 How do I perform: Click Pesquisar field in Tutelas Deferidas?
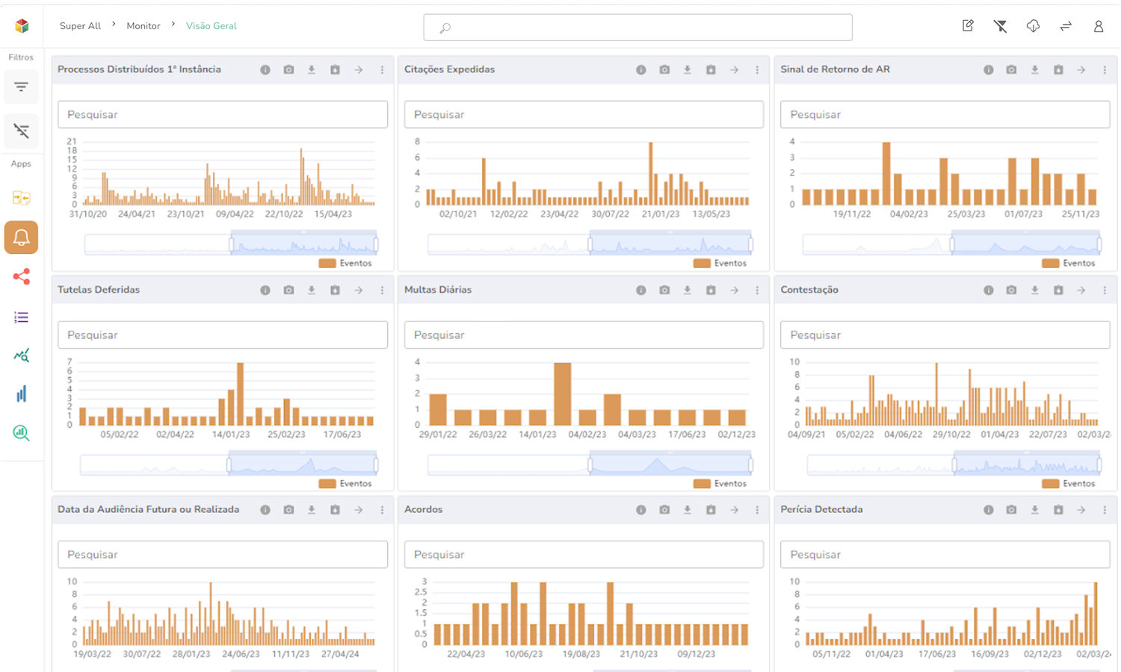pos(223,335)
